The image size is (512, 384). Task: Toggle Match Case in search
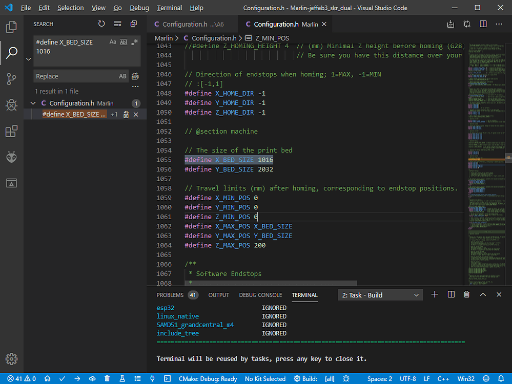click(x=113, y=42)
